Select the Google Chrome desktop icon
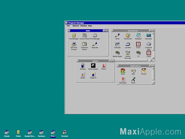 tap(30, 133)
